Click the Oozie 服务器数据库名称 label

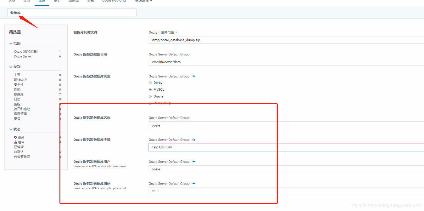coord(92,118)
